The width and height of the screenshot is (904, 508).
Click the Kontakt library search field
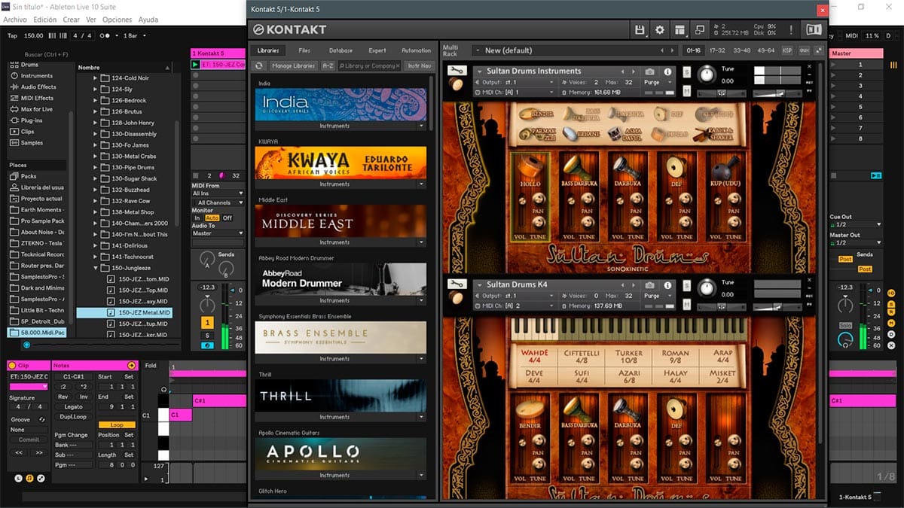coord(369,65)
